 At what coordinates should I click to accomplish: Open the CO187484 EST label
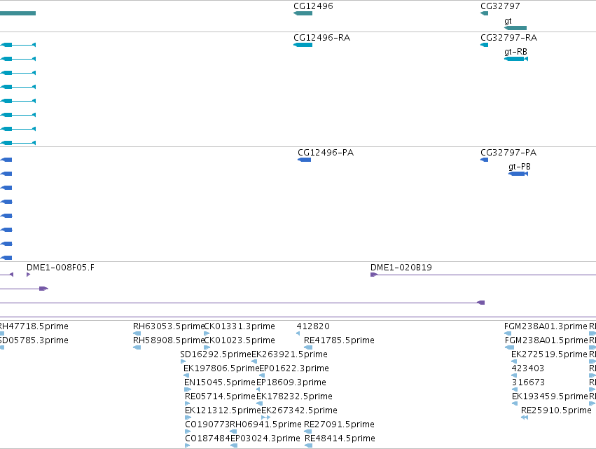pos(207,438)
